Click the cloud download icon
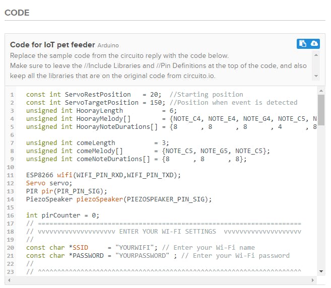Image resolution: width=331 pixels, height=288 pixels. point(313,44)
